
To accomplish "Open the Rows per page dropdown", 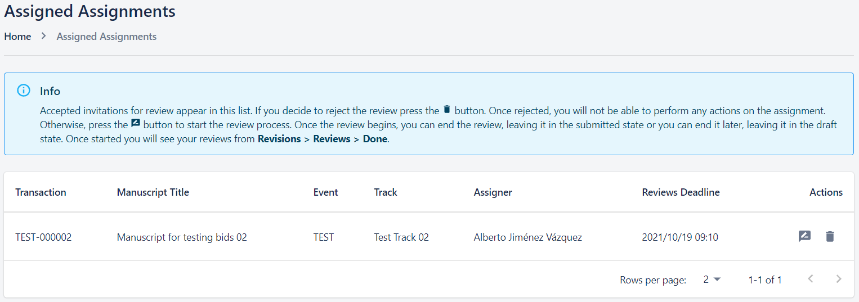I will pos(712,280).
